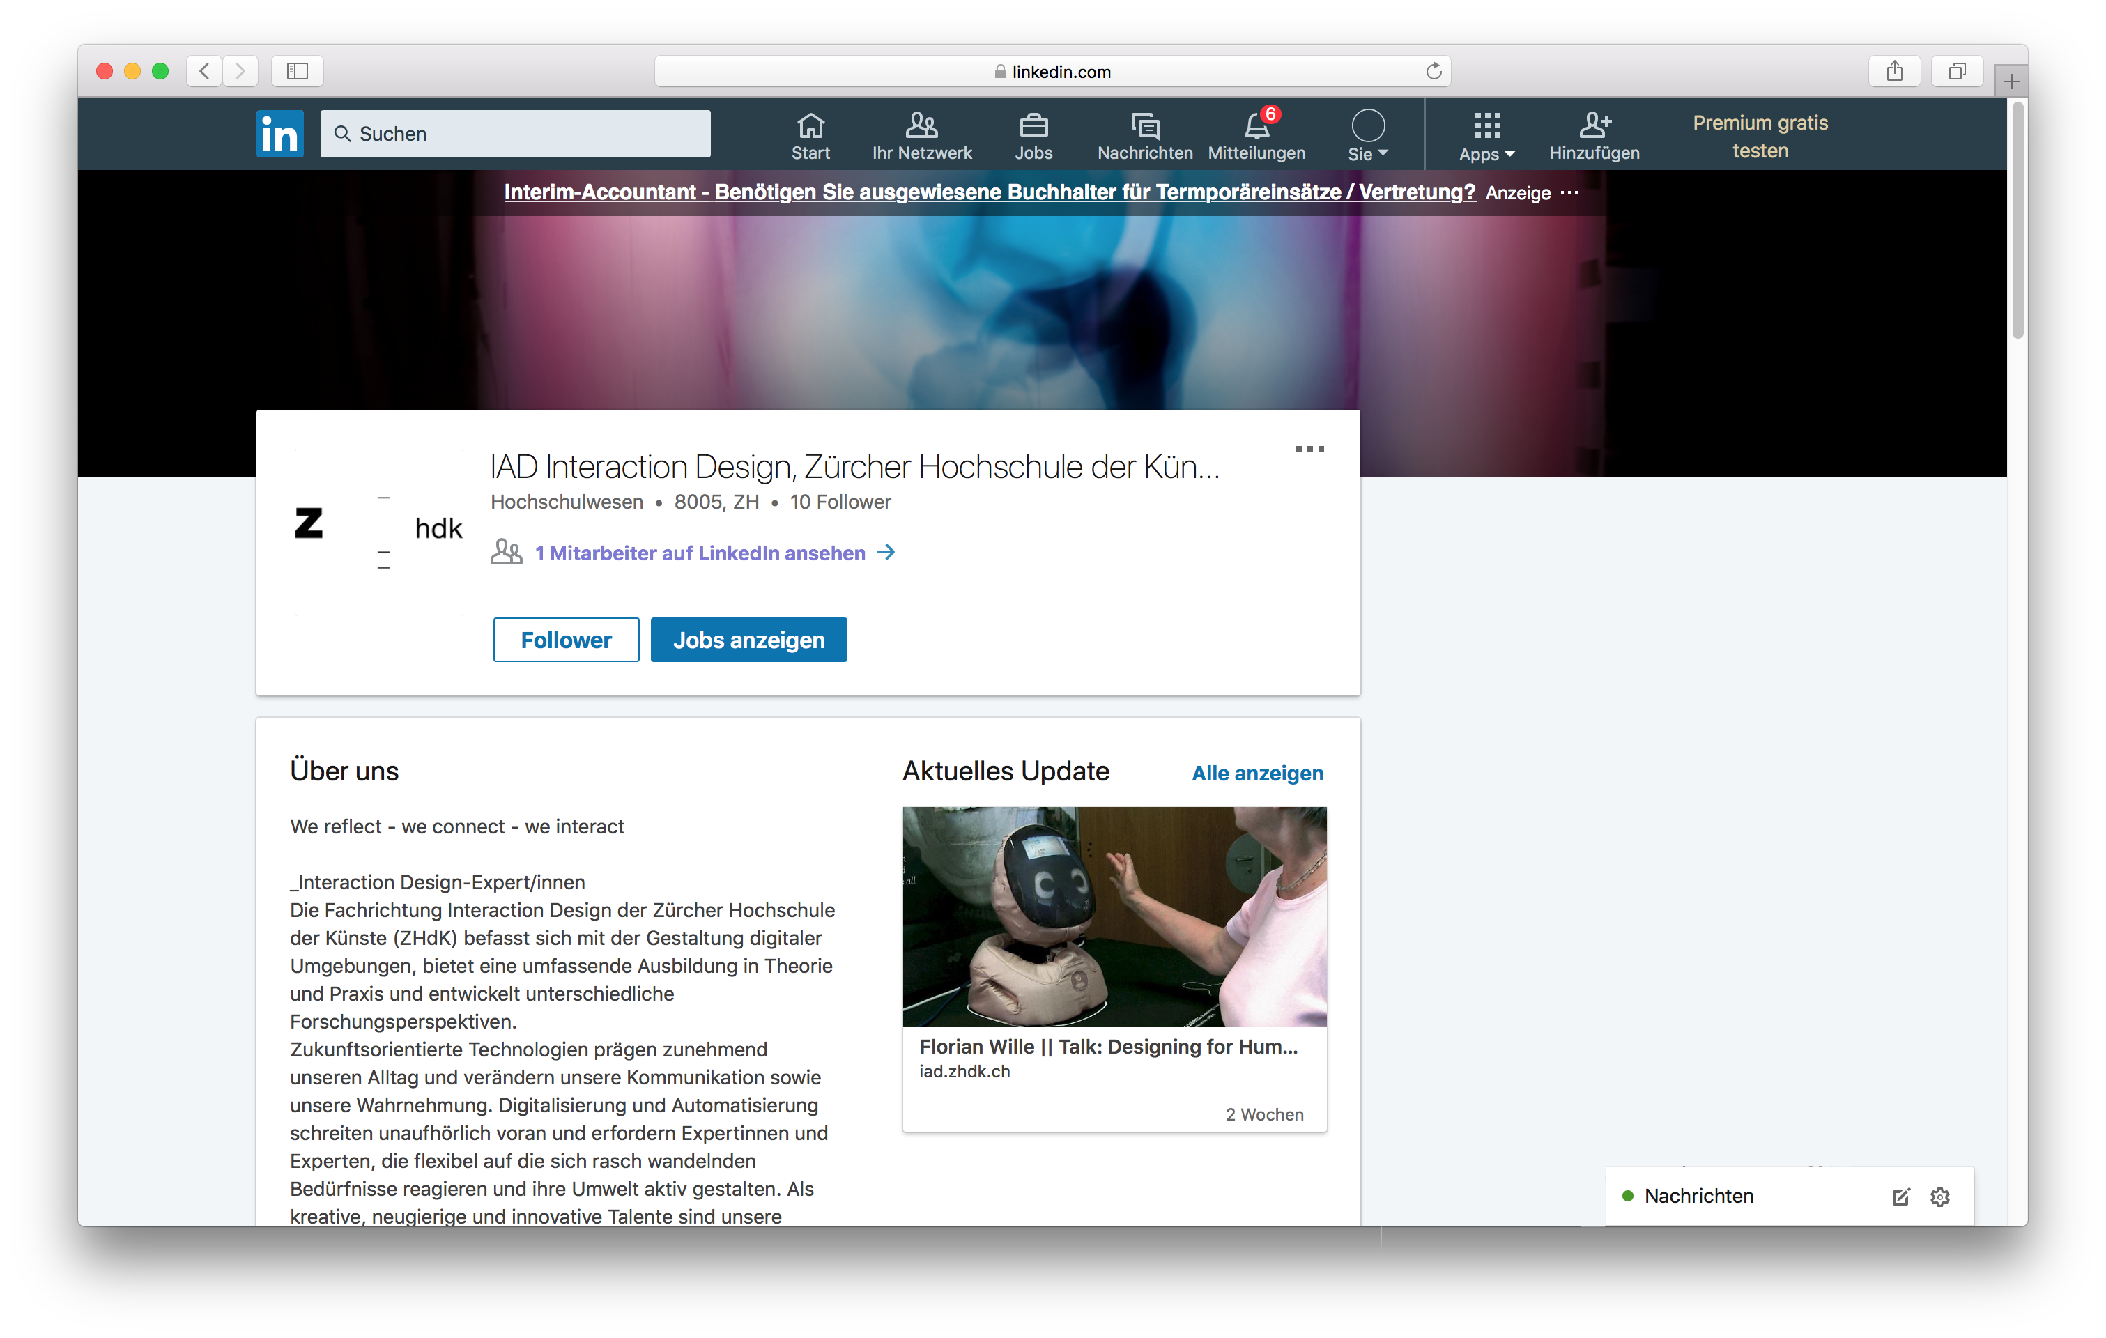This screenshot has height=1338, width=2106.
Task: Expand the Nachrichten chat panel
Action: [1698, 1195]
